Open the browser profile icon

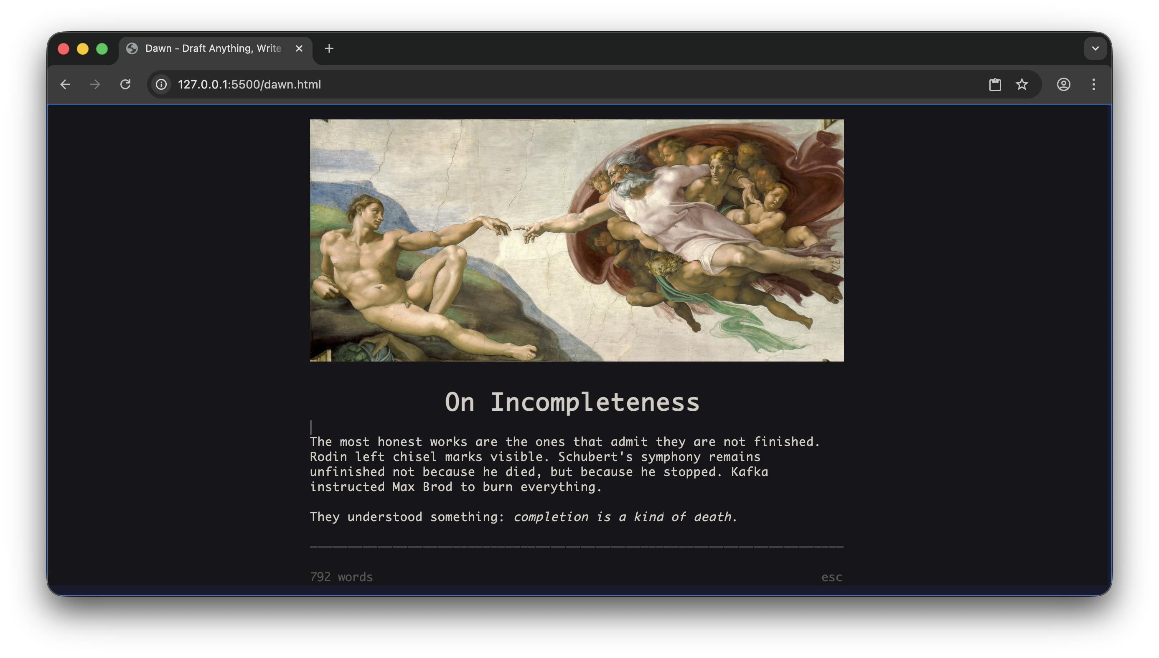click(1063, 84)
